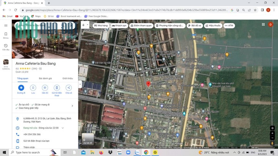
Task: Switch to the Tổng quan tab
Action: [x=23, y=78]
